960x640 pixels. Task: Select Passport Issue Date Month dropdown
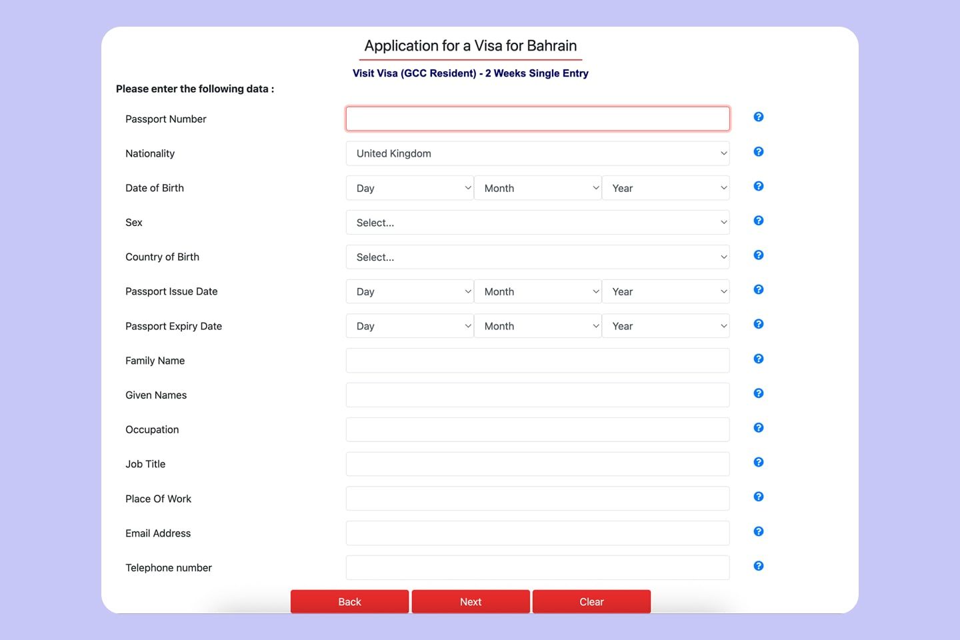click(x=537, y=292)
